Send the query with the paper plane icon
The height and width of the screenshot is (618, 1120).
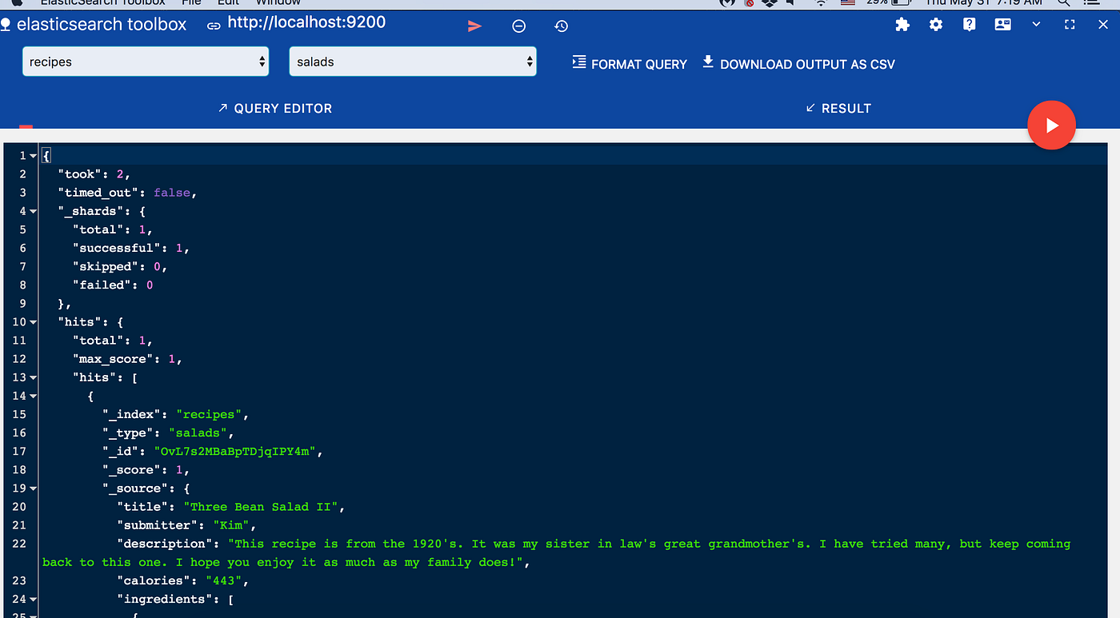[x=474, y=26]
